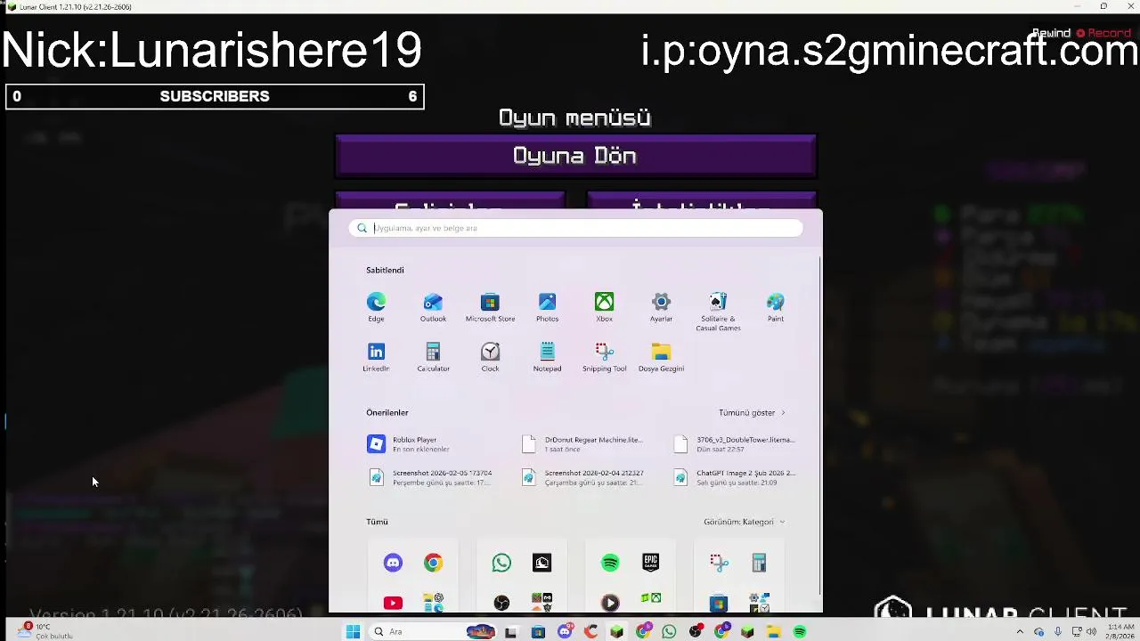Open Edge from the pinned apps

376,307
